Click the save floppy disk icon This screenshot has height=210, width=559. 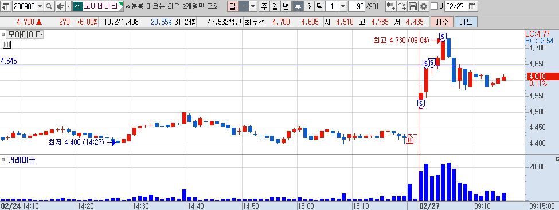412,6
